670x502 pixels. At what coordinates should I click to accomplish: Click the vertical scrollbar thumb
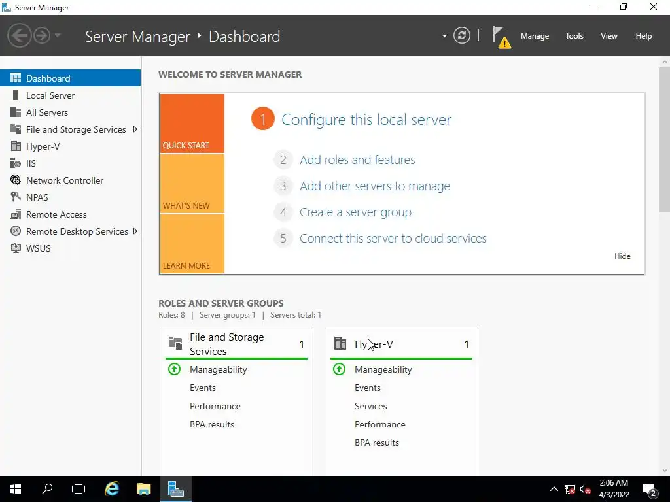click(665, 139)
